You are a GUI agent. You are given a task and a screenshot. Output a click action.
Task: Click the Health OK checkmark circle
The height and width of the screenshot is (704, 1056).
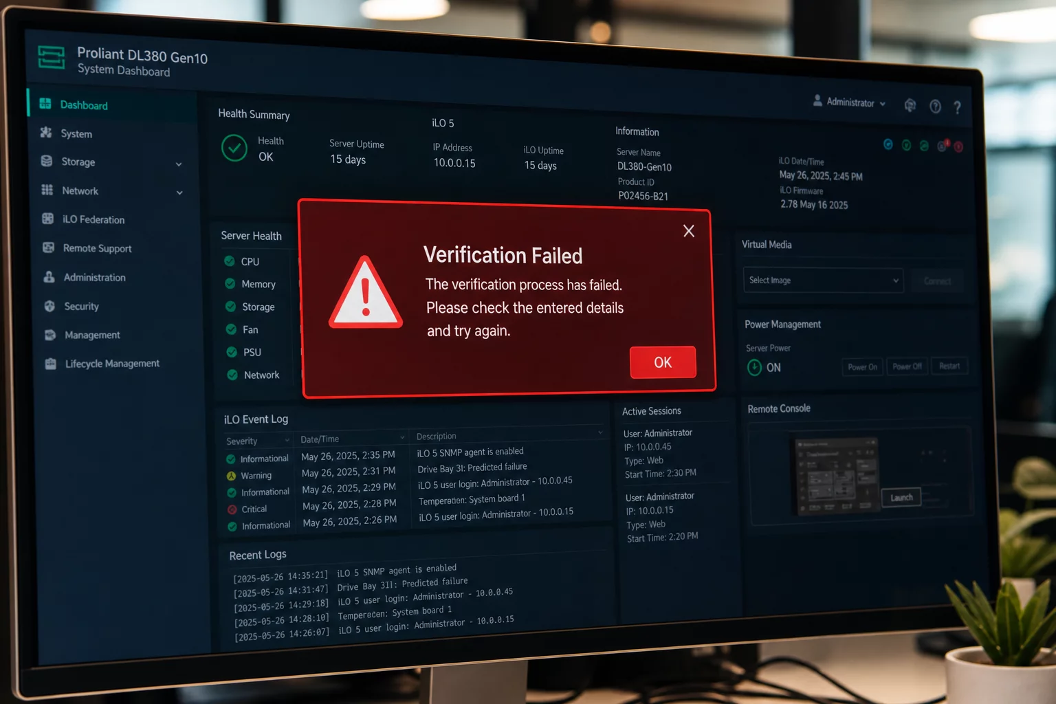point(234,148)
